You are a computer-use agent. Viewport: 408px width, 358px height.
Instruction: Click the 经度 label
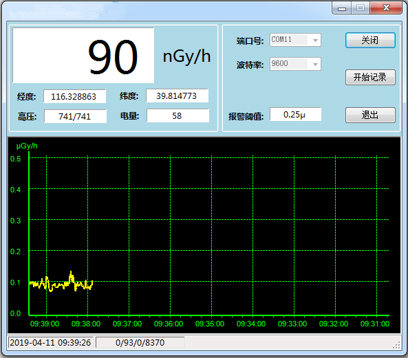(27, 97)
